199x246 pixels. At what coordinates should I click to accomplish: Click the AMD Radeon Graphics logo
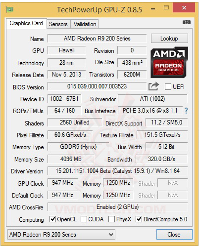point(169,62)
